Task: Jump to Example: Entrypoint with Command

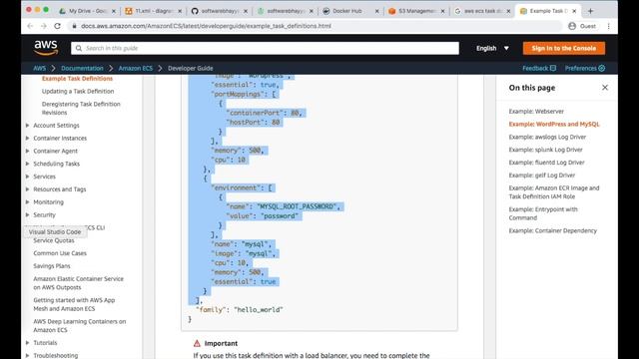Action: pos(543,213)
